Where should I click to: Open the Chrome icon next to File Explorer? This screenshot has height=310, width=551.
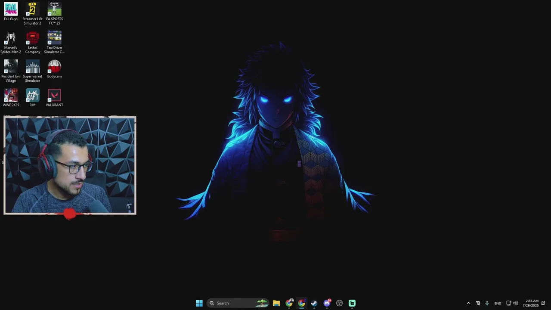289,303
